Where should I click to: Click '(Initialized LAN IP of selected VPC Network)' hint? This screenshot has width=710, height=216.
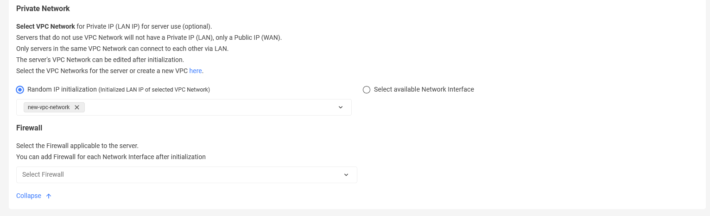154,90
